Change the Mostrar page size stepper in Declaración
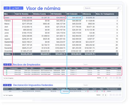 (106, 95)
